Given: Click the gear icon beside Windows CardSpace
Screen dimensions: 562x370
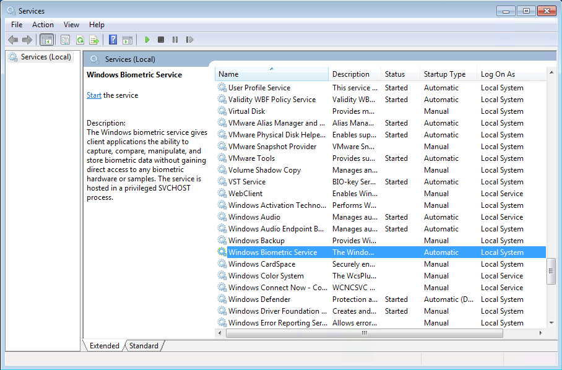Looking at the screenshot, I should coord(222,264).
